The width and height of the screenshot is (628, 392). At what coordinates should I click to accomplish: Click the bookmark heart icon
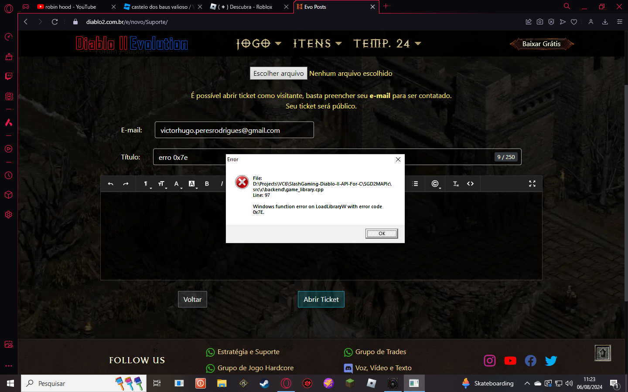pyautogui.click(x=574, y=22)
